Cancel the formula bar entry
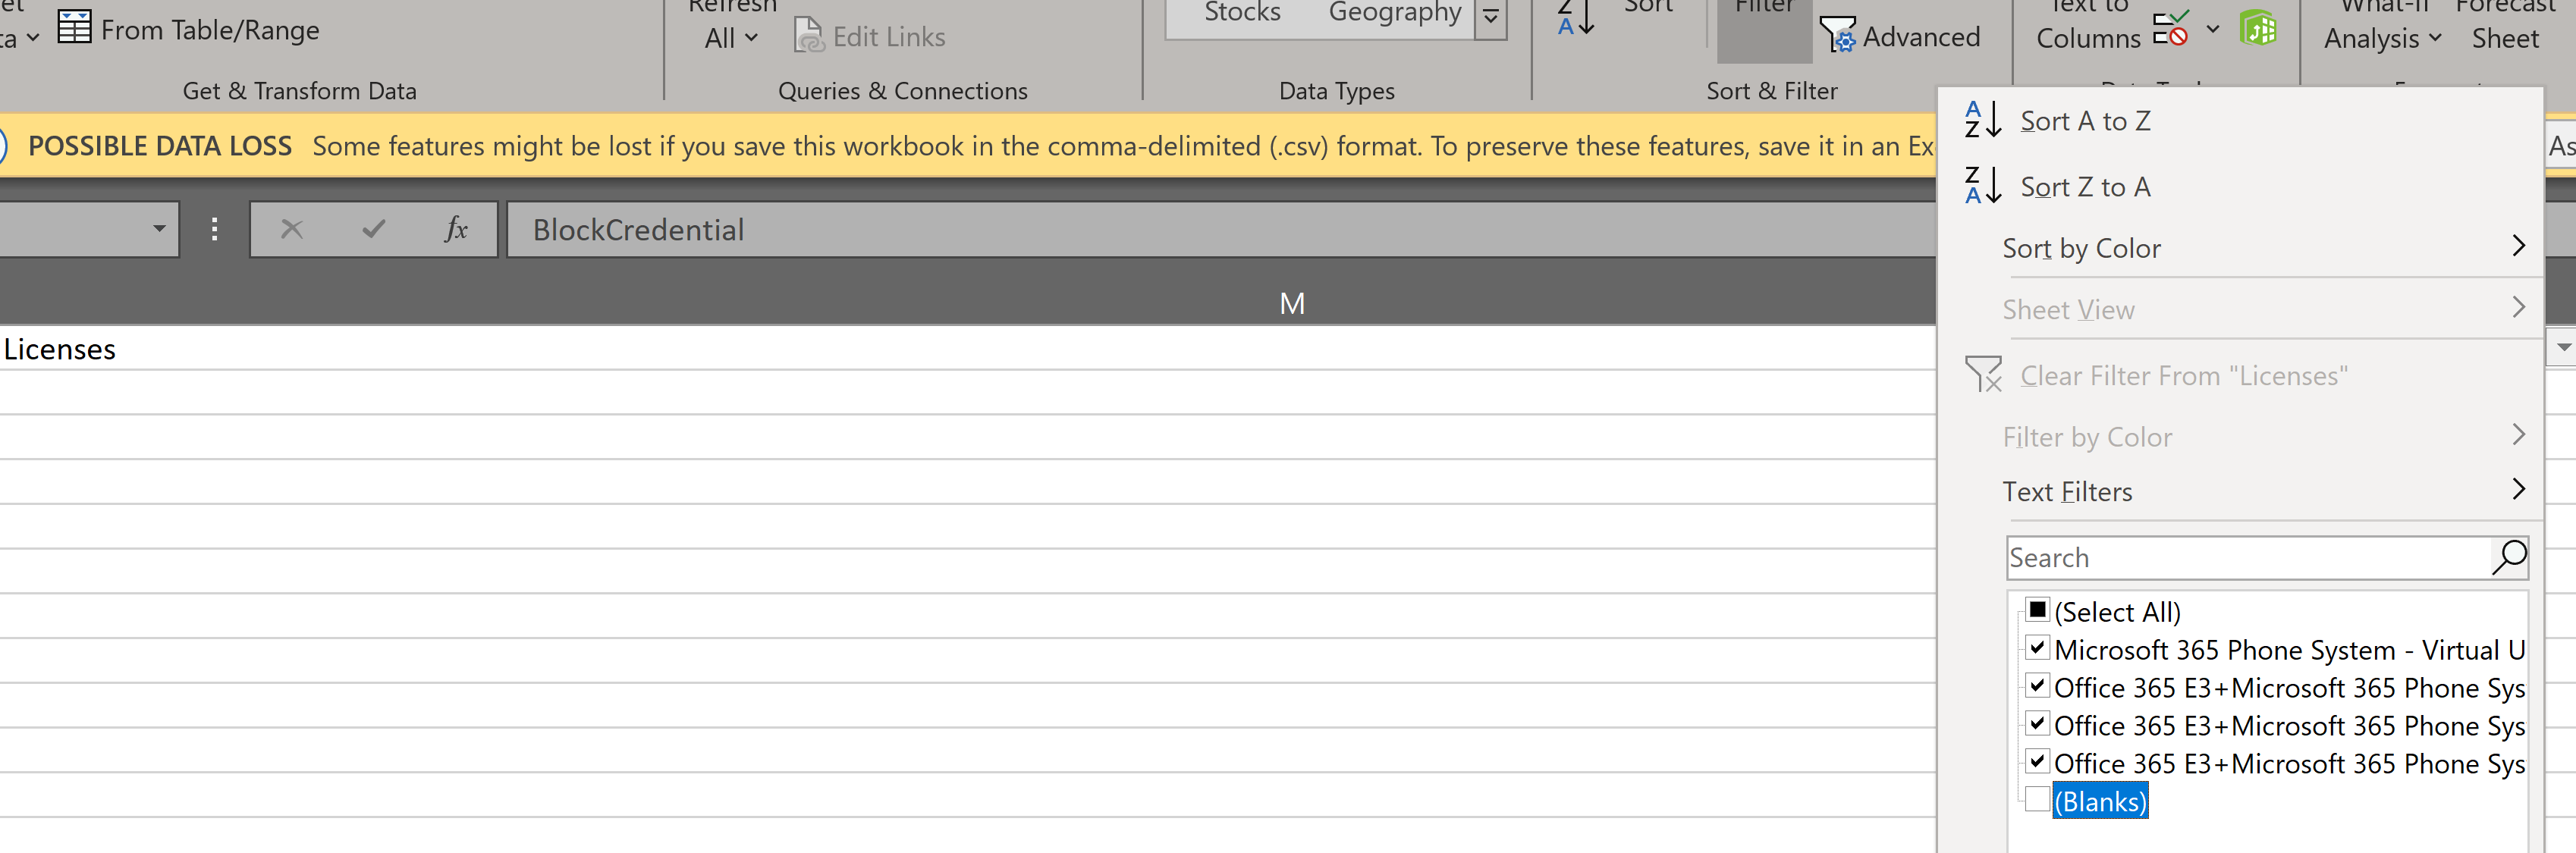This screenshot has width=2576, height=853. click(x=292, y=229)
